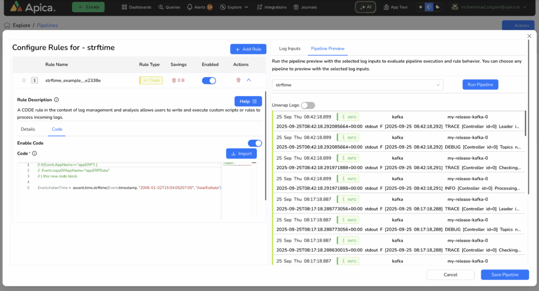The width and height of the screenshot is (539, 291).
Task: Collapse the rule with the up chevron
Action: click(249, 80)
